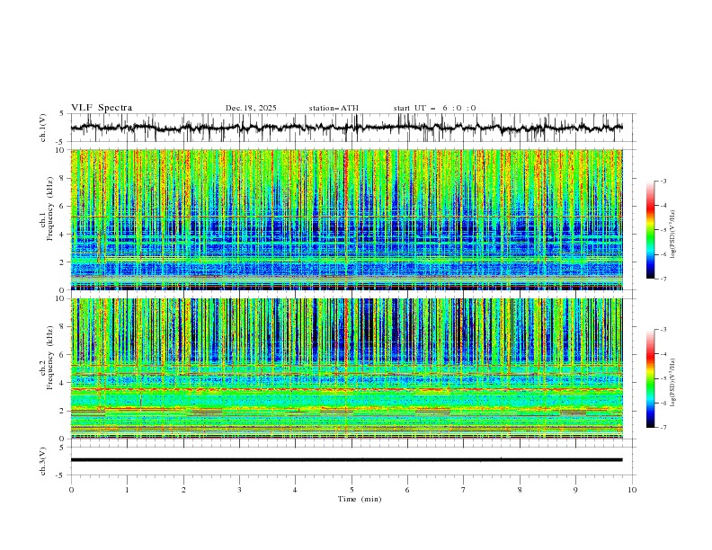Click the 'Time (min)' axis label
The image size is (712, 550).
(x=360, y=499)
